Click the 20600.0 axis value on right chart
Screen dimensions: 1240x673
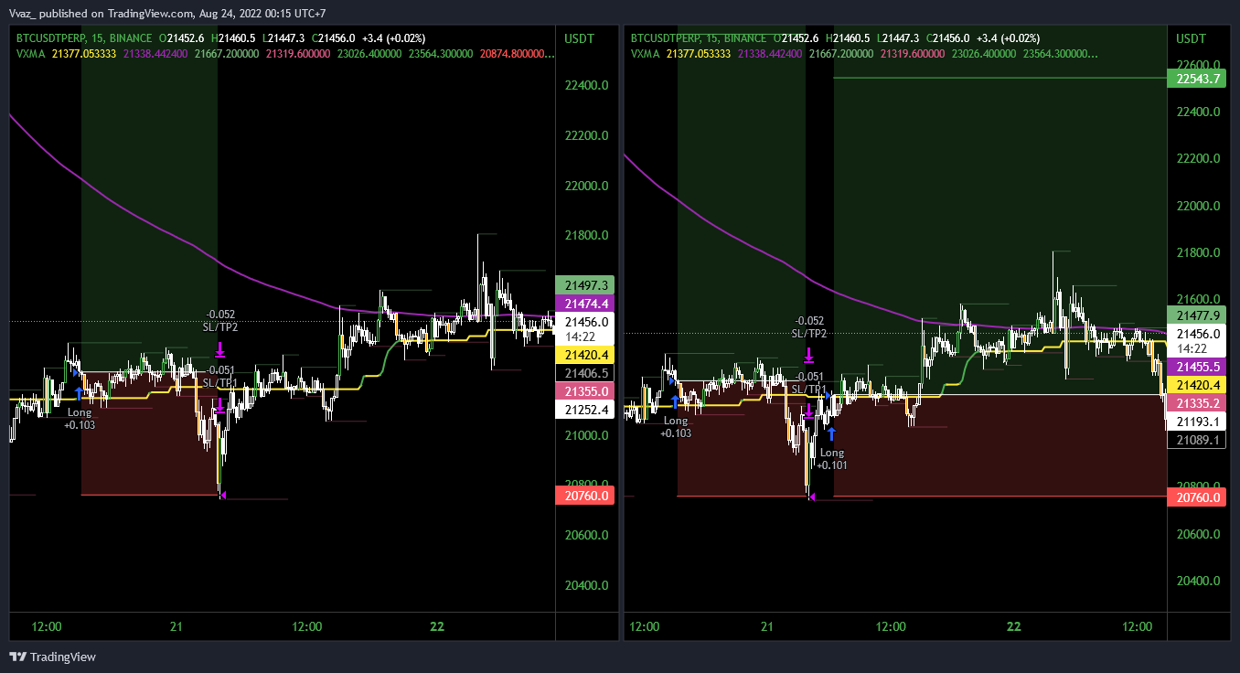tap(1199, 534)
